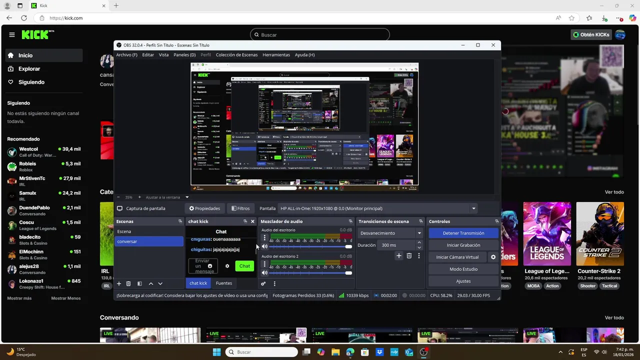Open Explorar in the Kick sidebar

pyautogui.click(x=29, y=69)
